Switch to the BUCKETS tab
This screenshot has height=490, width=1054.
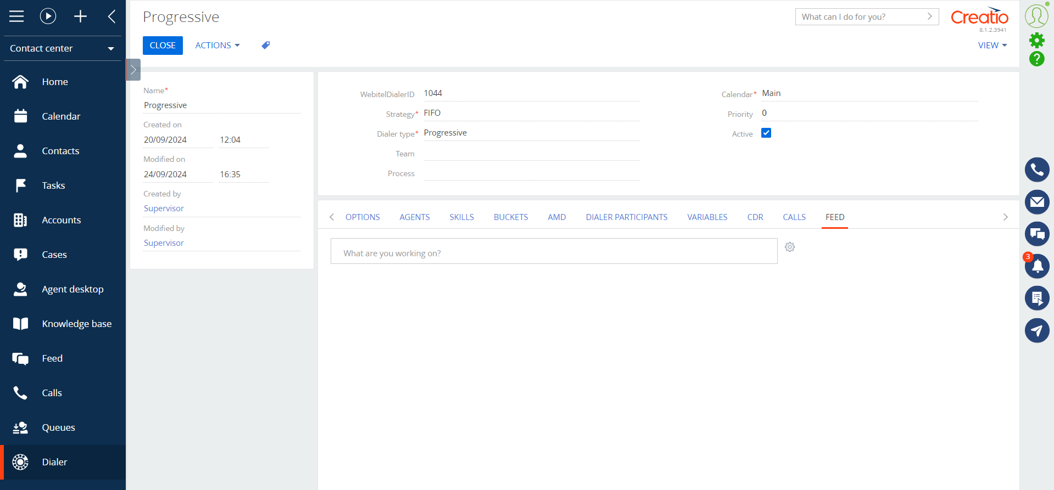coord(511,217)
